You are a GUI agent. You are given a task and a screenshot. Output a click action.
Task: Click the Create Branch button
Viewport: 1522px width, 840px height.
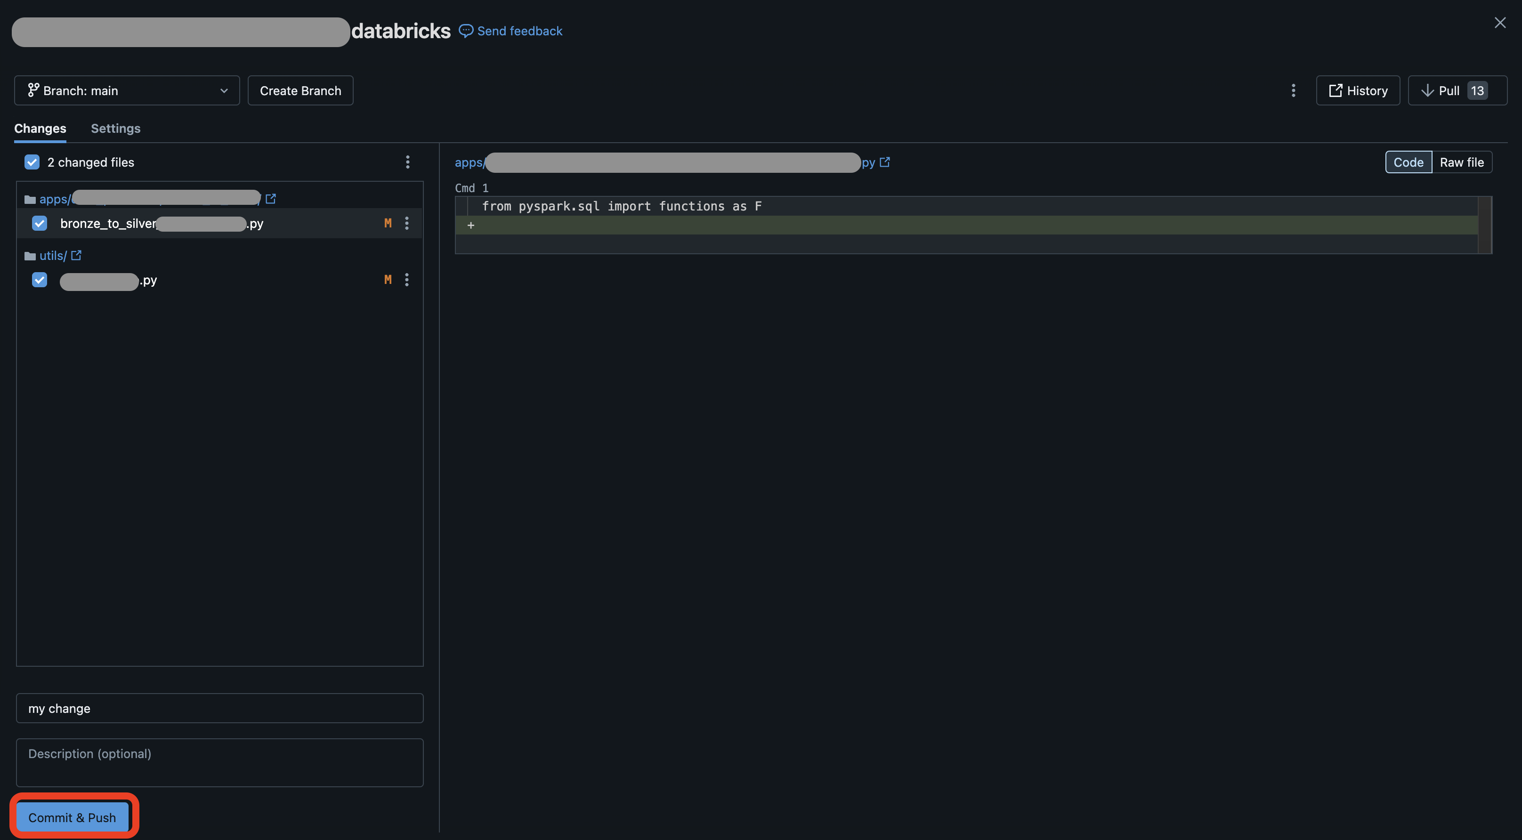pos(300,90)
